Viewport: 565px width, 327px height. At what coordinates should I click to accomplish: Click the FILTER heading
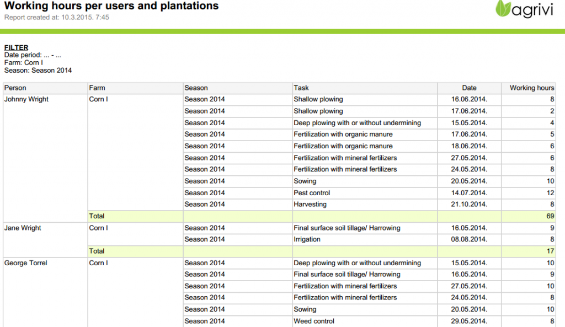pos(16,47)
